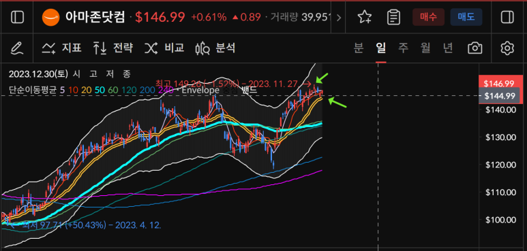Select the 단순이동평균 indicator label
Screen dimensions: 527x251
coord(32,90)
